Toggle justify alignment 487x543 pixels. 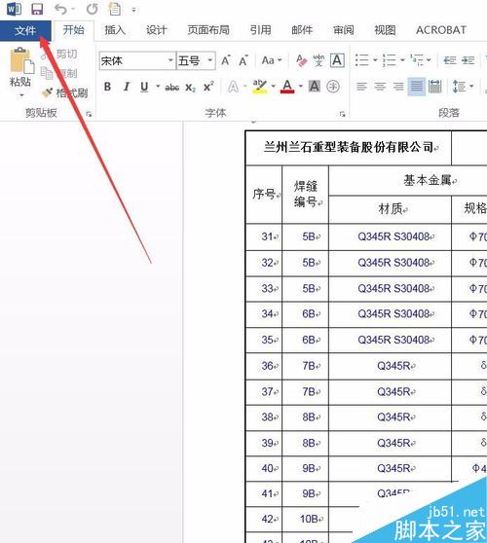[x=416, y=87]
